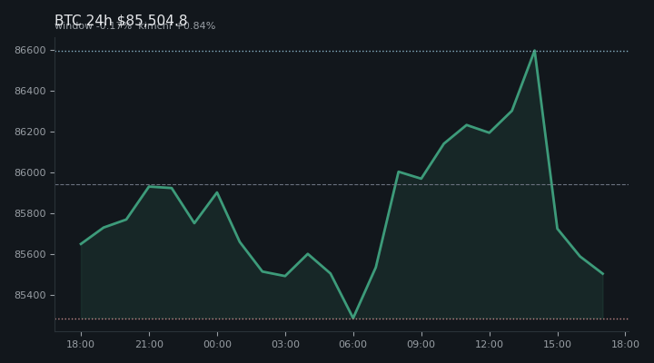Click the 85800 y-axis label

pos(30,213)
